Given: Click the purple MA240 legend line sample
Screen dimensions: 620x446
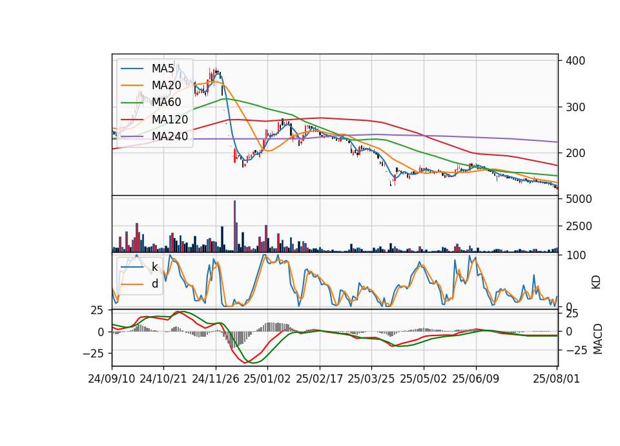Looking at the screenshot, I should point(132,136).
